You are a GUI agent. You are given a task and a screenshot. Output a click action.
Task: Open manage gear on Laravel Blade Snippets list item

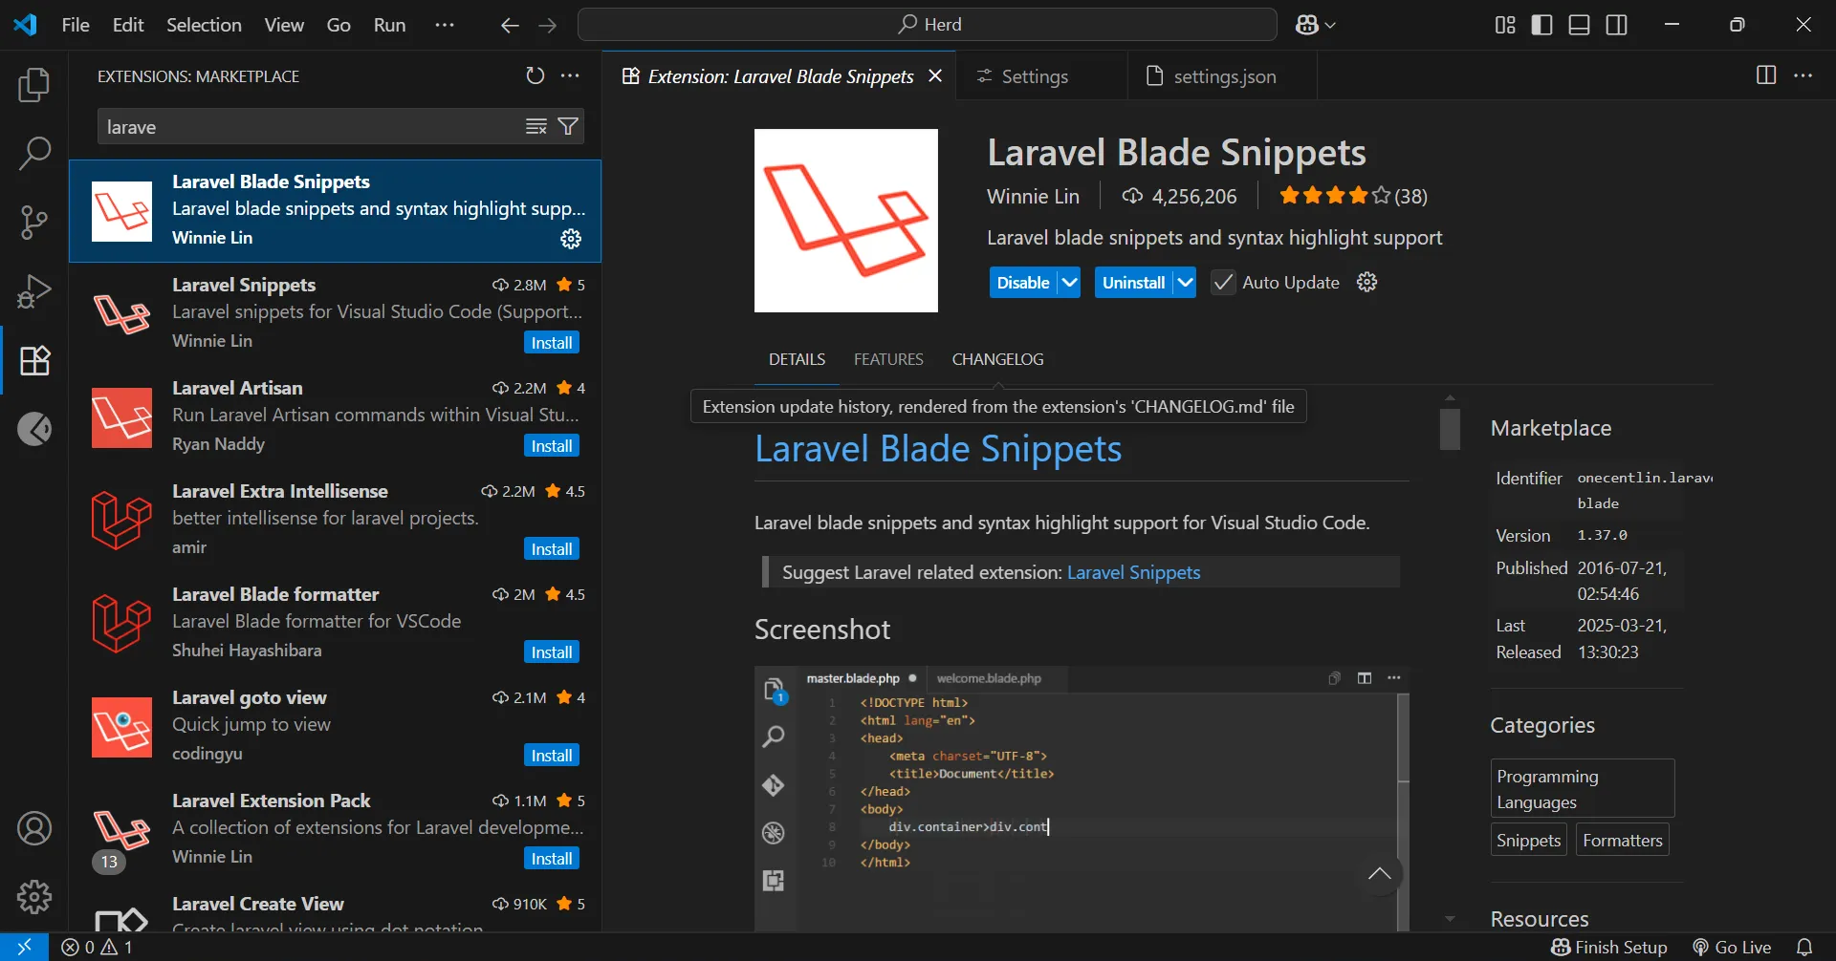[571, 239]
